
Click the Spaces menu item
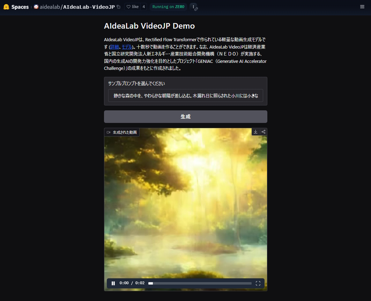point(21,6)
